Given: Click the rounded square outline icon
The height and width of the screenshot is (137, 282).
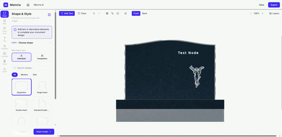Looking at the screenshot, I should click(x=118, y=13).
